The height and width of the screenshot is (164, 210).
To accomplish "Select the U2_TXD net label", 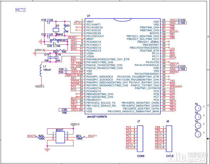I will click(76, 63).
